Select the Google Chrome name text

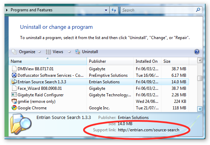(32, 108)
